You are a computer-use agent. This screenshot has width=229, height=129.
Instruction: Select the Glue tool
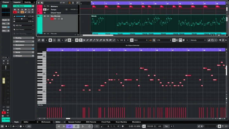101,40
